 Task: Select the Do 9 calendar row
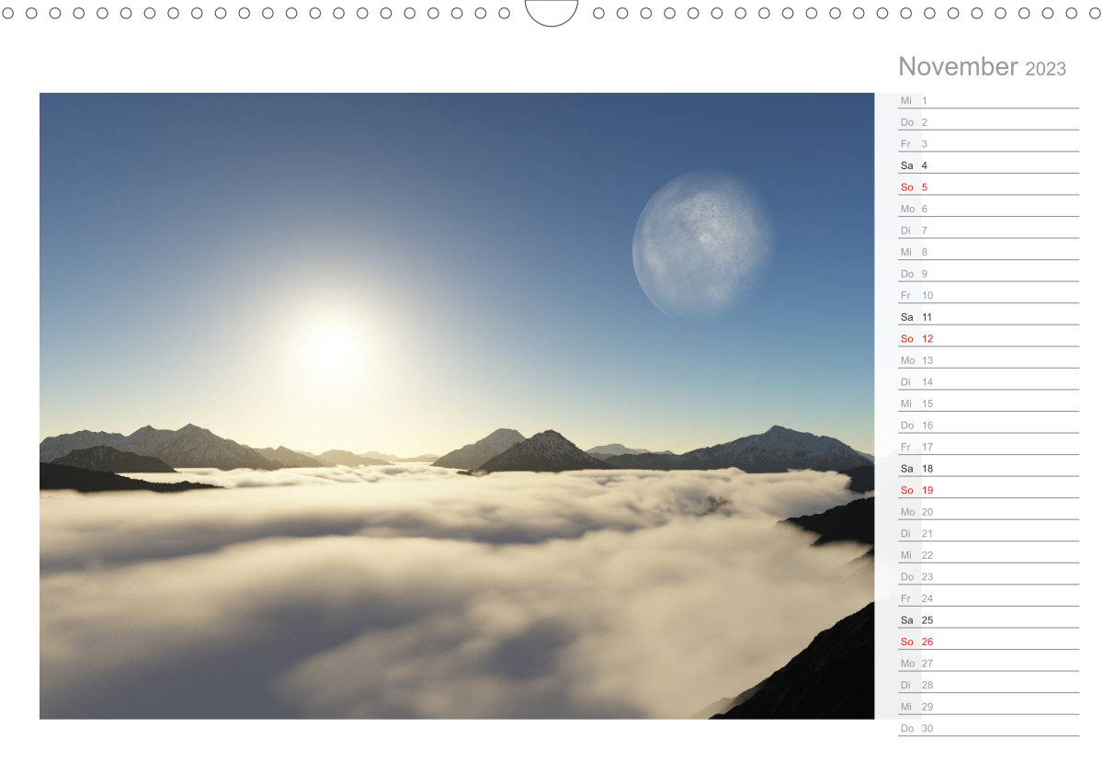(x=988, y=273)
